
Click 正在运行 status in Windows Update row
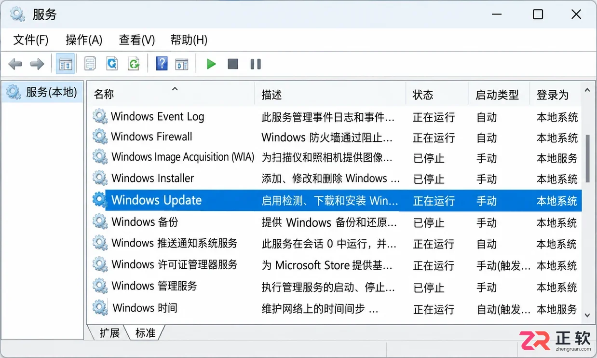[434, 201]
